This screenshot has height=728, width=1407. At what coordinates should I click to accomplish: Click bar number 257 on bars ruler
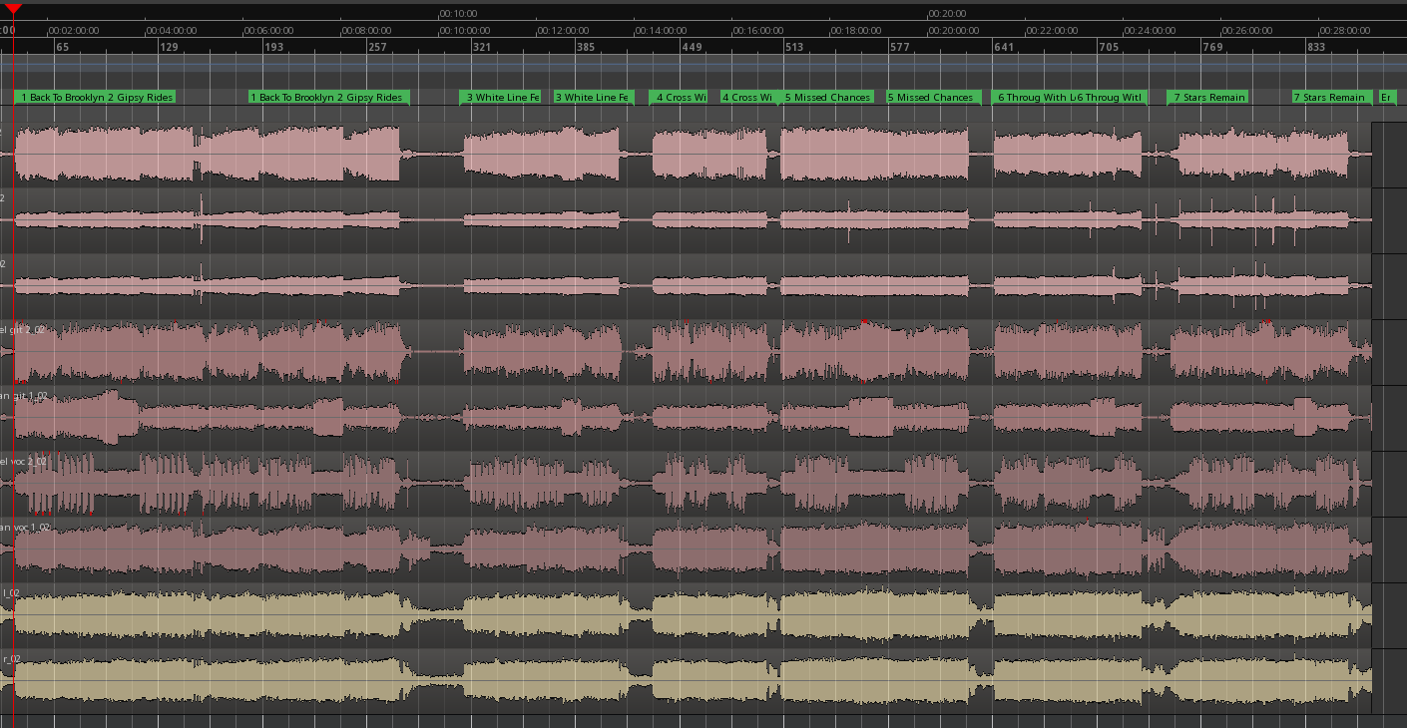point(377,47)
